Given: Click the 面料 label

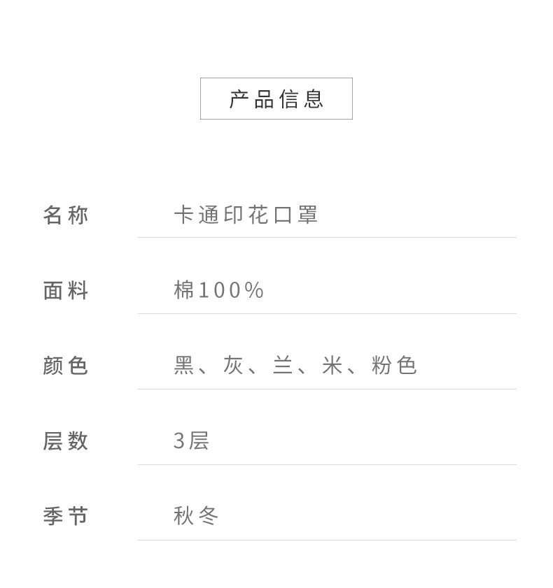Looking at the screenshot, I should (x=66, y=290).
